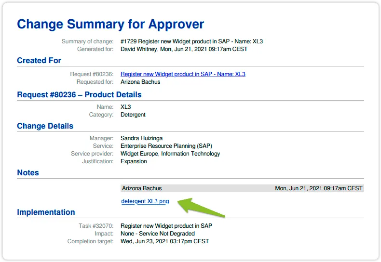Click the 'Request #80236:' label
Viewport: 381px width, 262px height.
[92, 74]
